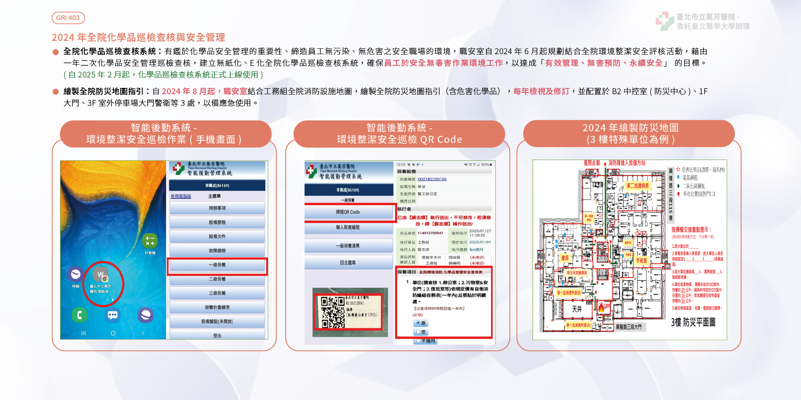The width and height of the screenshot is (801, 400).
Task: Open 保養計畫總表 menu button
Action: [217, 307]
